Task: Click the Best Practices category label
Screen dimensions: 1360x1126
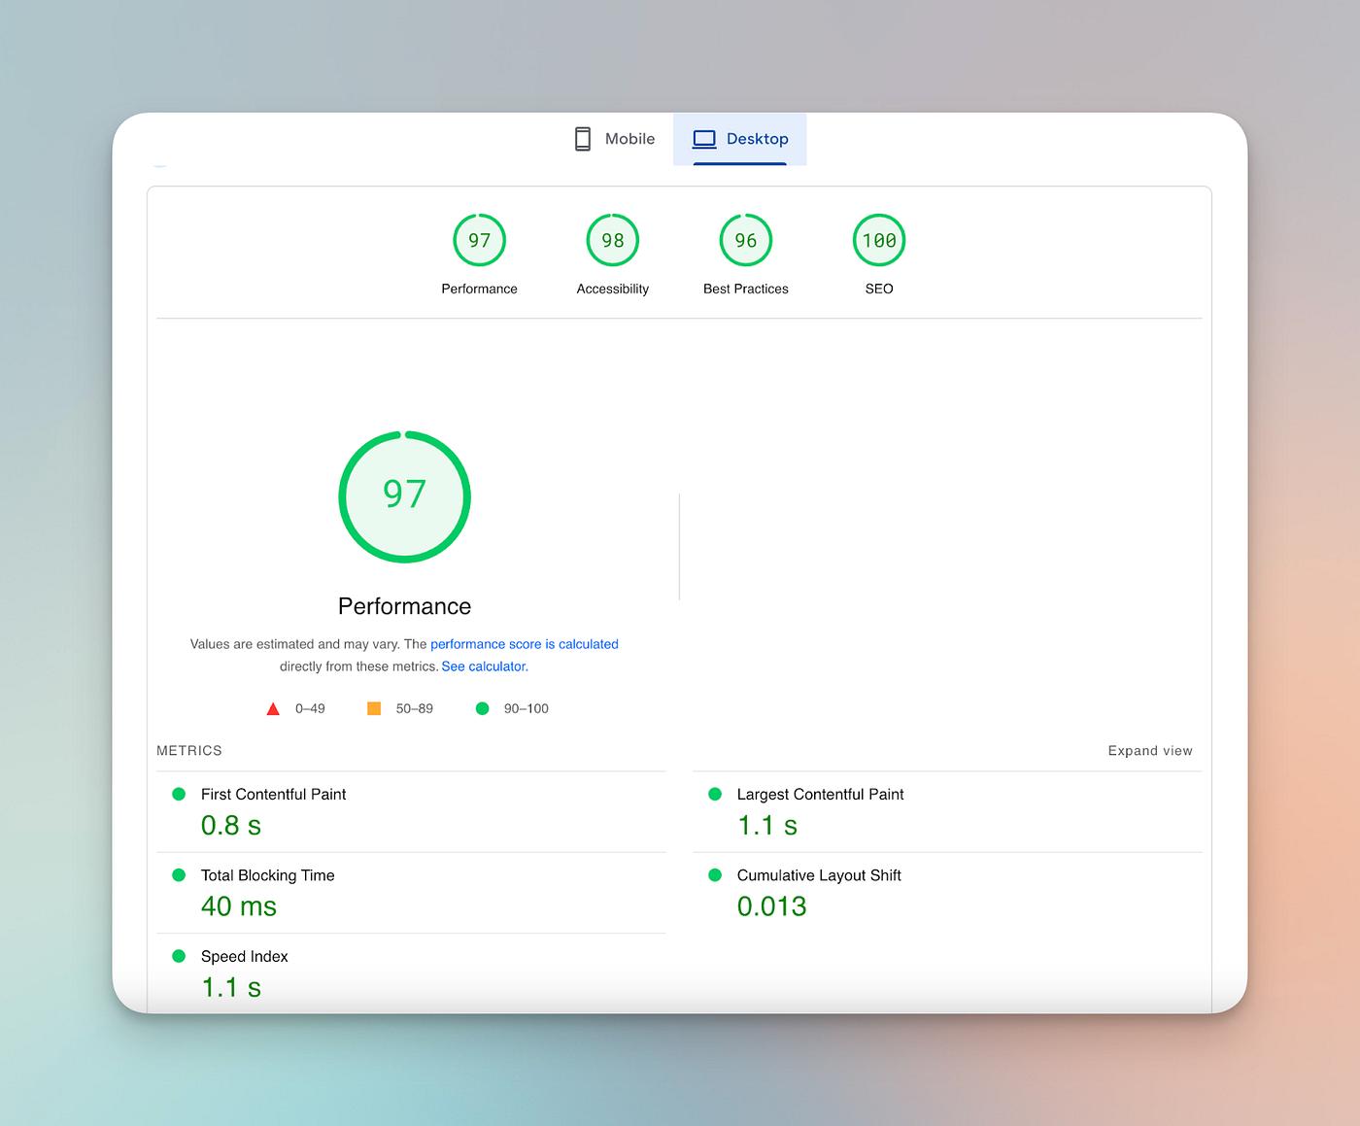Action: (x=746, y=289)
